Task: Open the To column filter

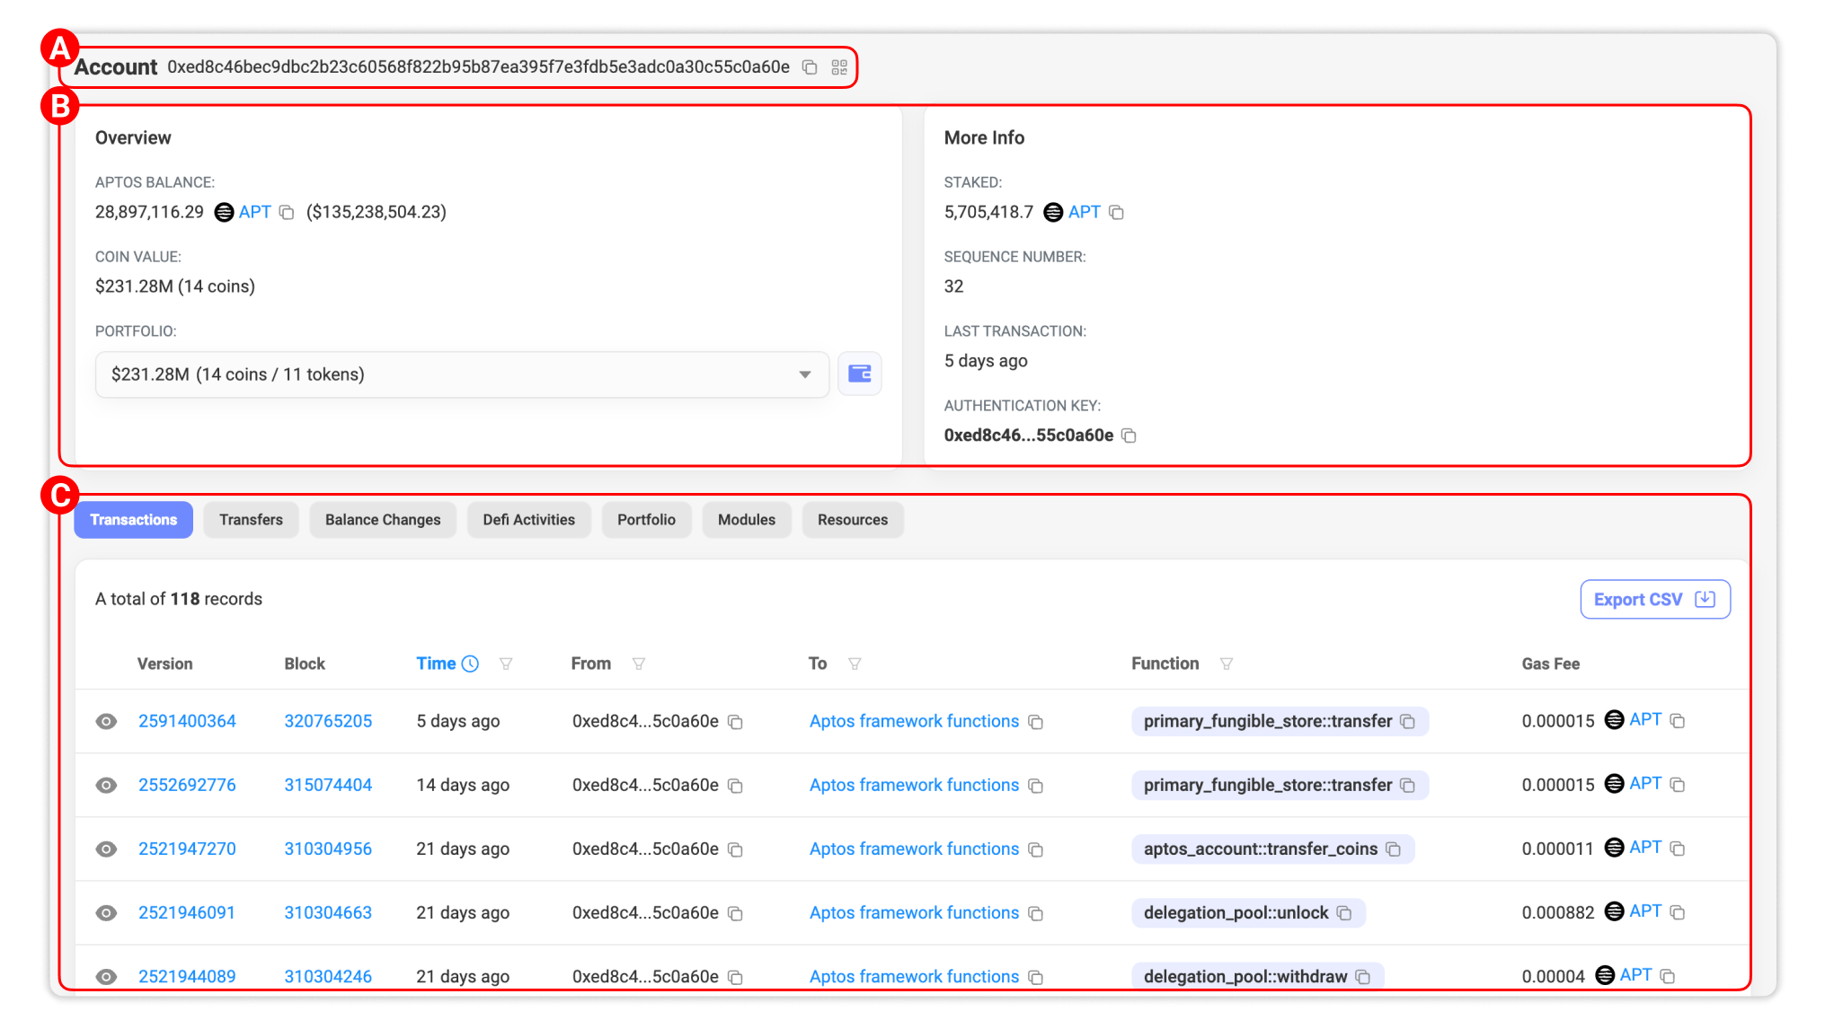Action: tap(855, 664)
